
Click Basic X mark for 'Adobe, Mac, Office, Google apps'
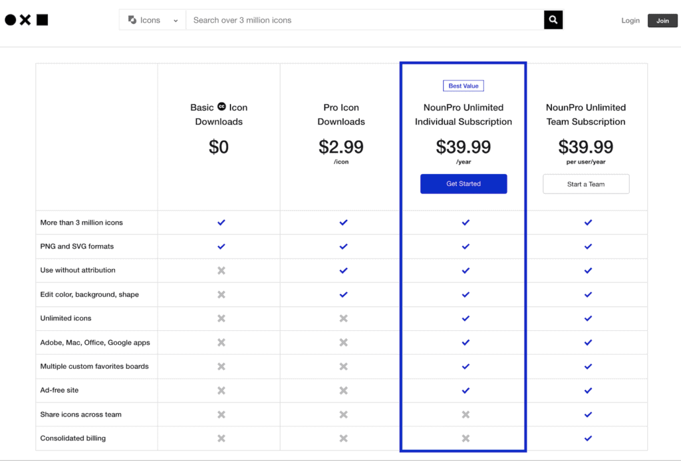[x=221, y=343]
